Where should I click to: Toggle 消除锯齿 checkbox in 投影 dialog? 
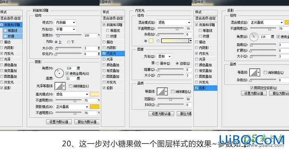(265, 72)
